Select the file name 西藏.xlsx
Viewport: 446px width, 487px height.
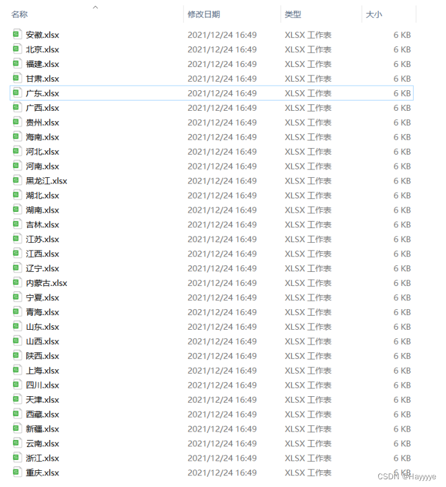[x=43, y=414]
